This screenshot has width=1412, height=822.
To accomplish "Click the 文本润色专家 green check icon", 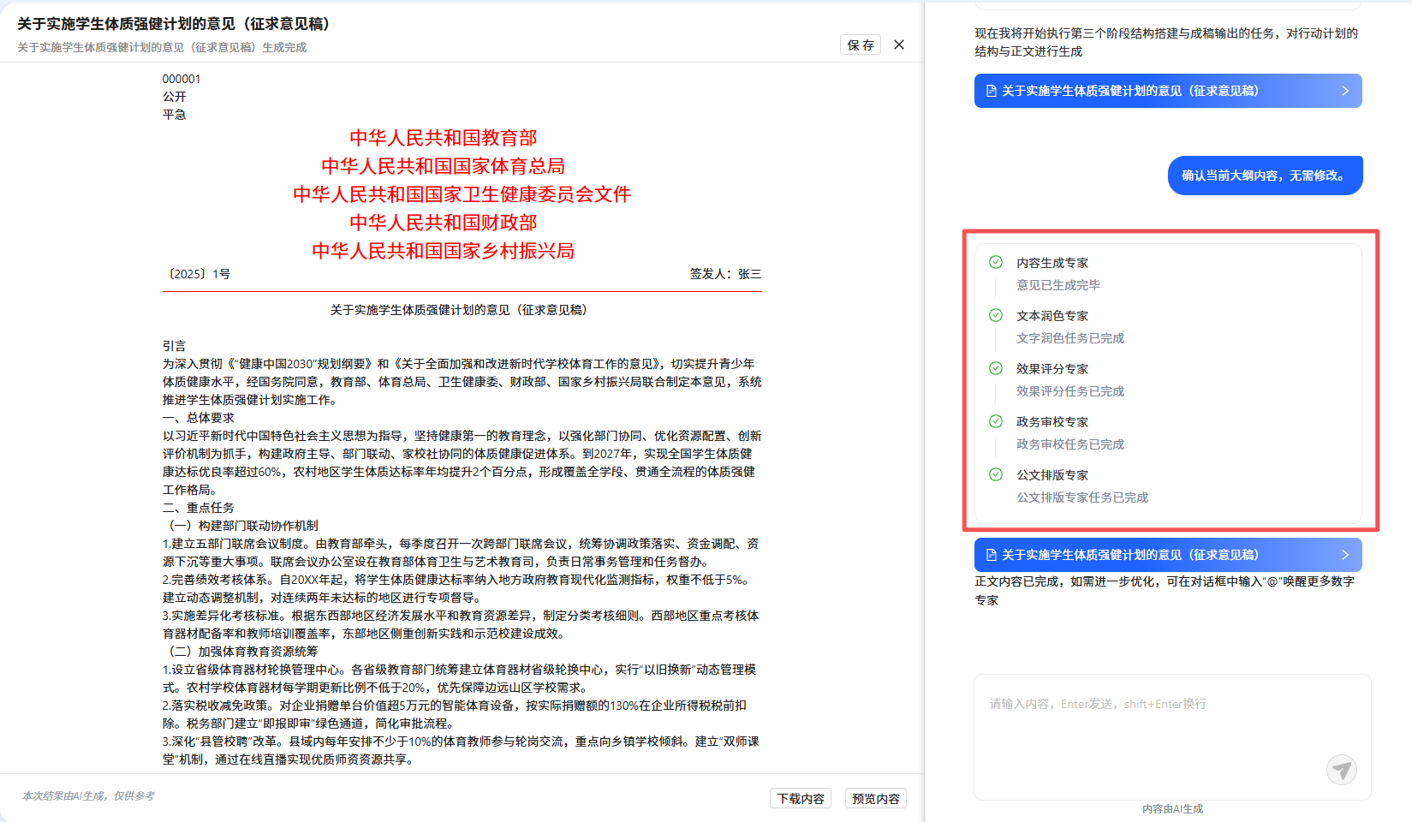I will (996, 315).
